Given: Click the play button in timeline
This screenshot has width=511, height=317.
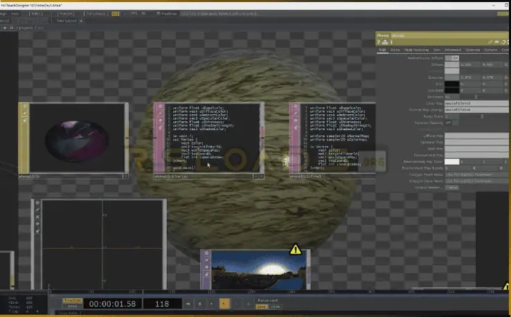Looking at the screenshot, I should coord(224,303).
